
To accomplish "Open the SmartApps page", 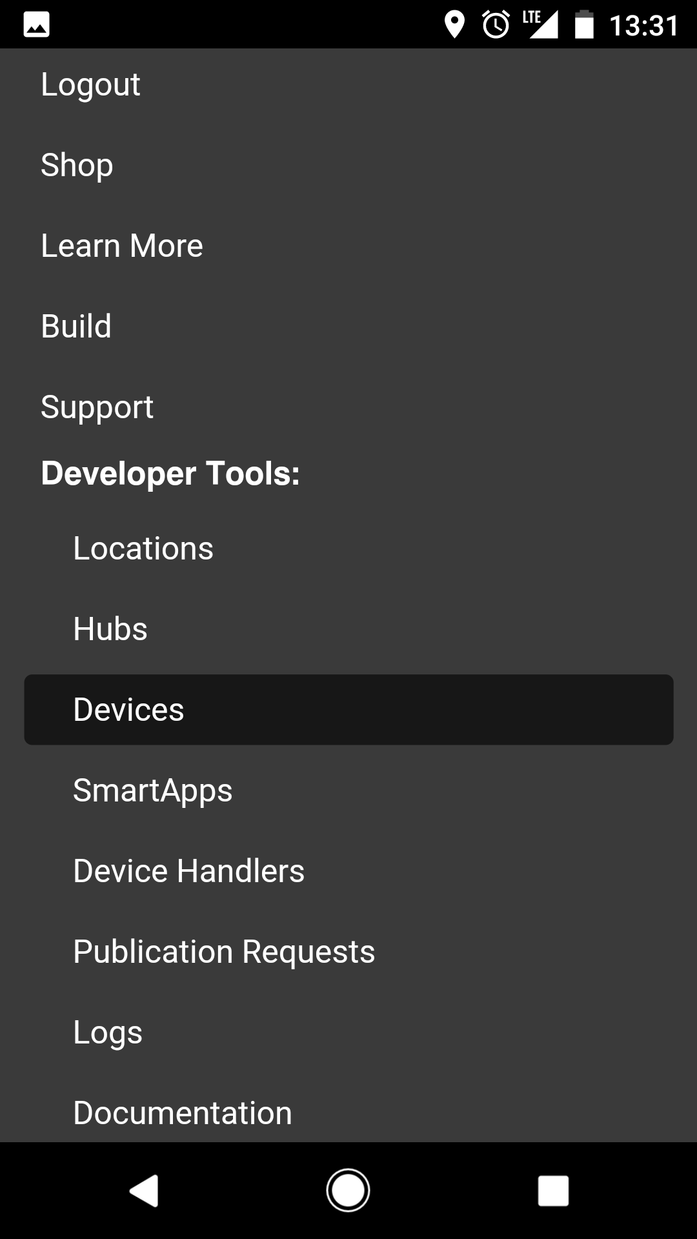I will (x=153, y=791).
